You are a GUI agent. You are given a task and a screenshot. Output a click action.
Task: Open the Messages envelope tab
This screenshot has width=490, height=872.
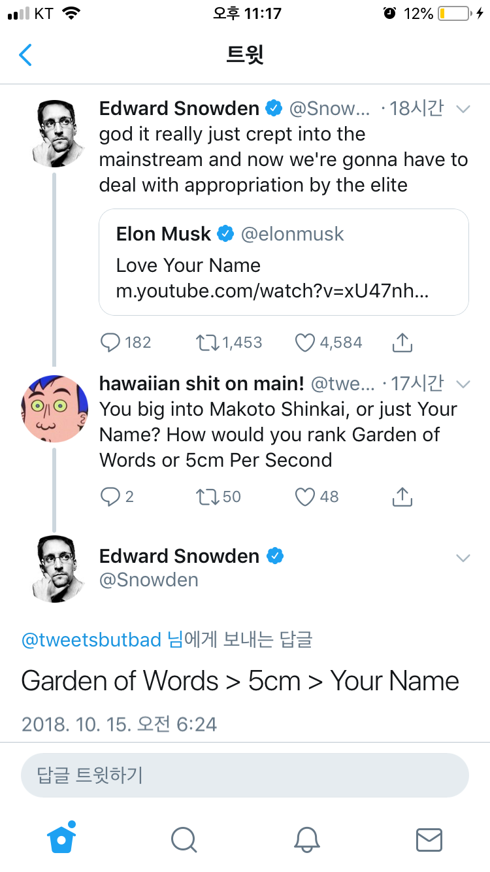click(429, 839)
